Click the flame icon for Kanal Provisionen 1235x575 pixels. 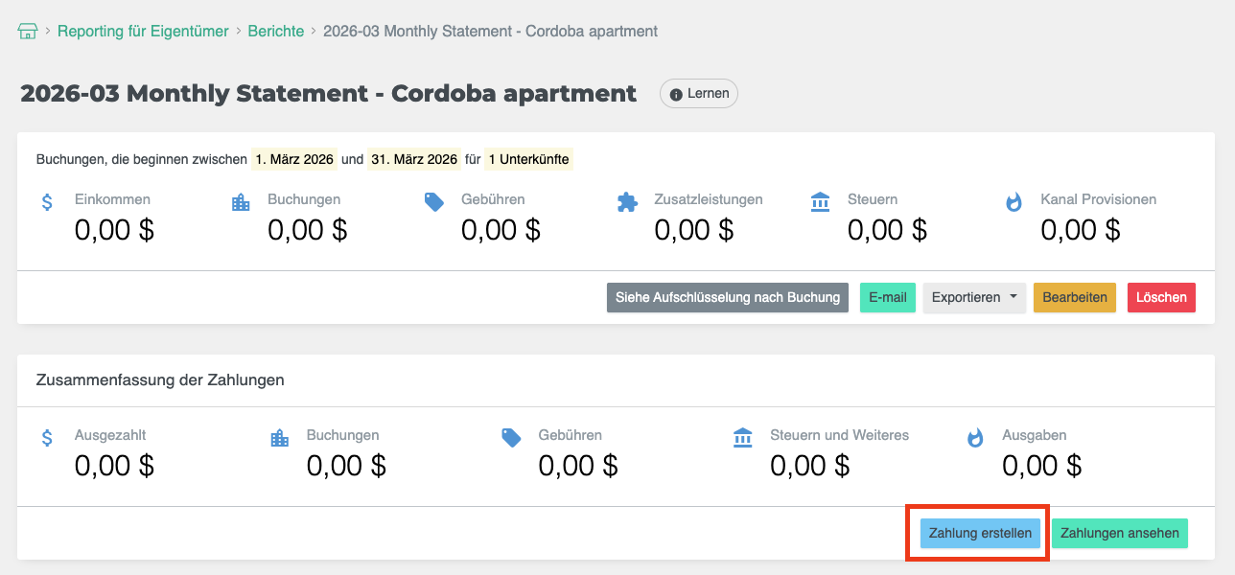(x=1014, y=202)
